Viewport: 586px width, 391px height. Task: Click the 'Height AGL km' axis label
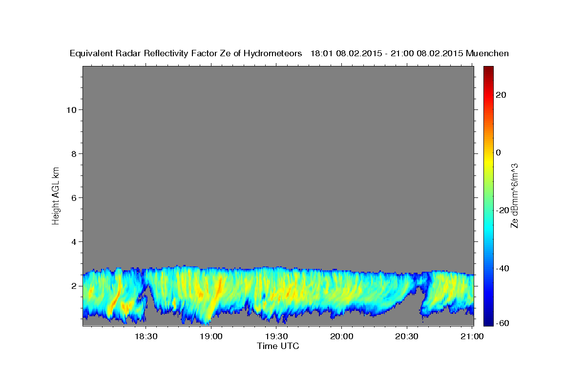coord(56,195)
